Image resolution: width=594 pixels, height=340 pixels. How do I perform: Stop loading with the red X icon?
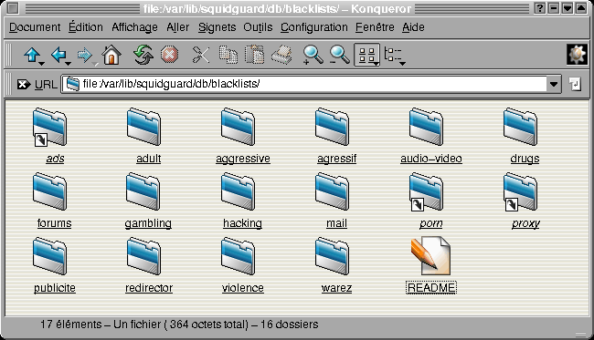click(169, 56)
